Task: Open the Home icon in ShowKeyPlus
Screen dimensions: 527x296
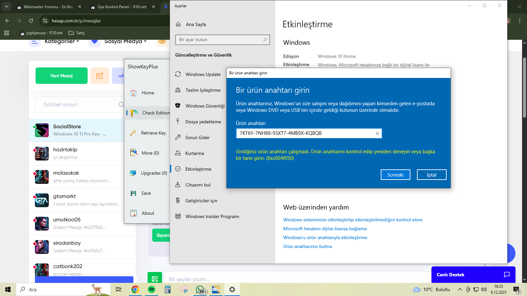Action: (133, 93)
